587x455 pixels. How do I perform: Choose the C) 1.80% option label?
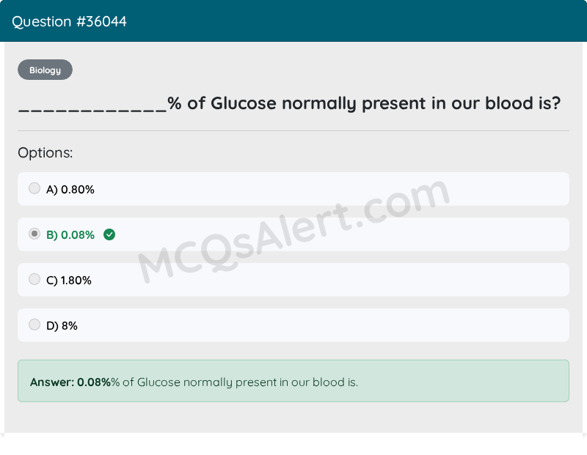pyautogui.click(x=68, y=281)
